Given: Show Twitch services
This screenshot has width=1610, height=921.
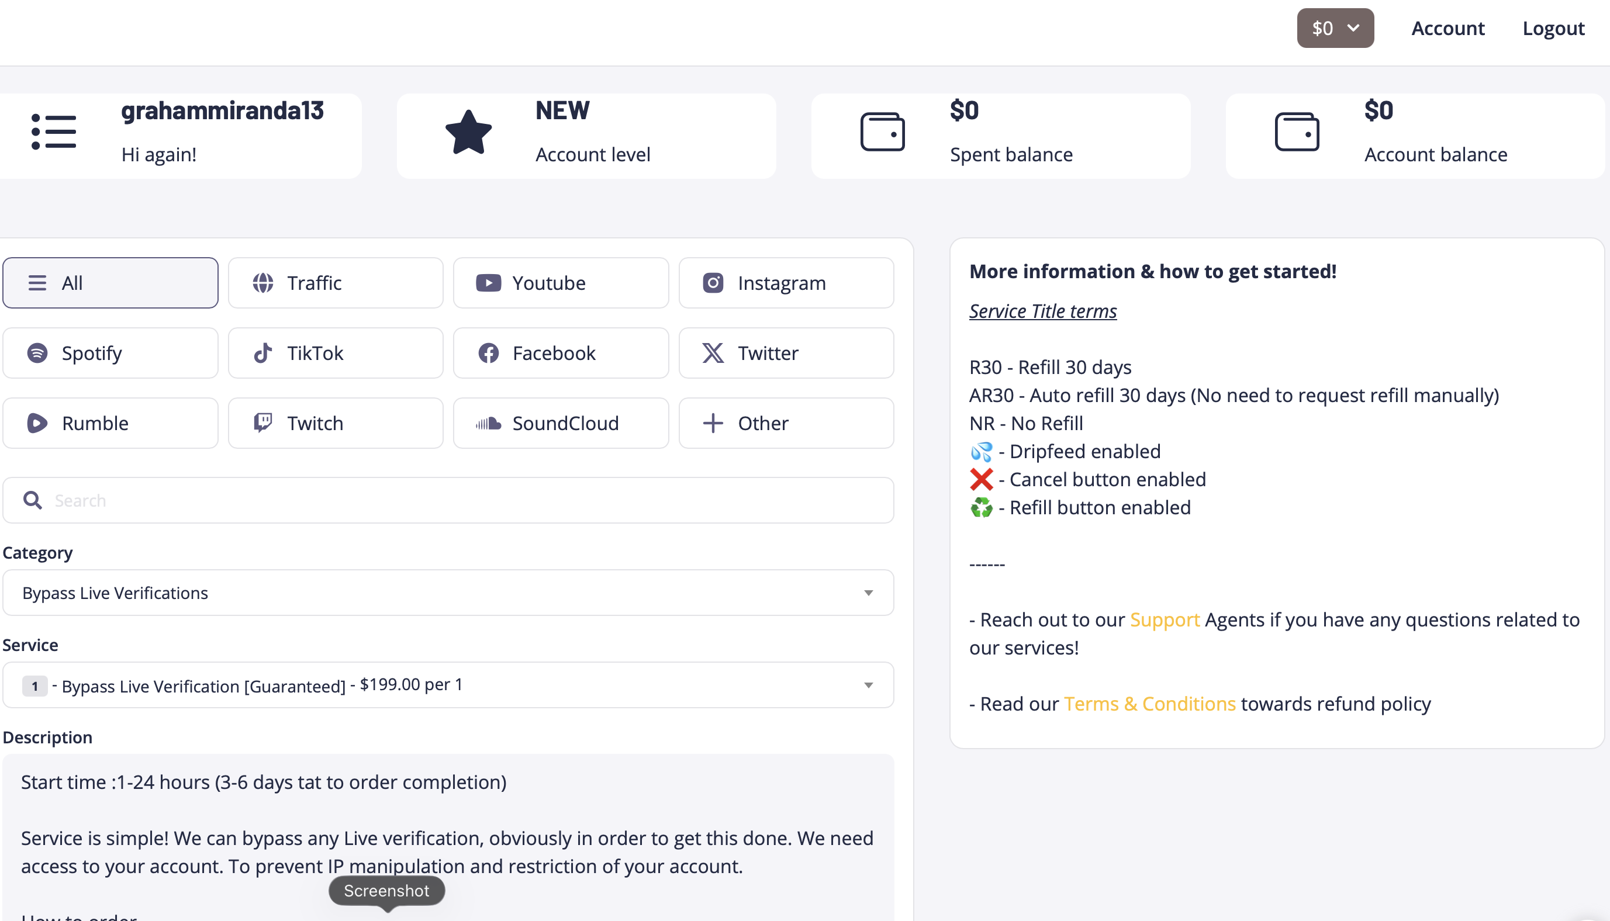Looking at the screenshot, I should click(x=336, y=423).
